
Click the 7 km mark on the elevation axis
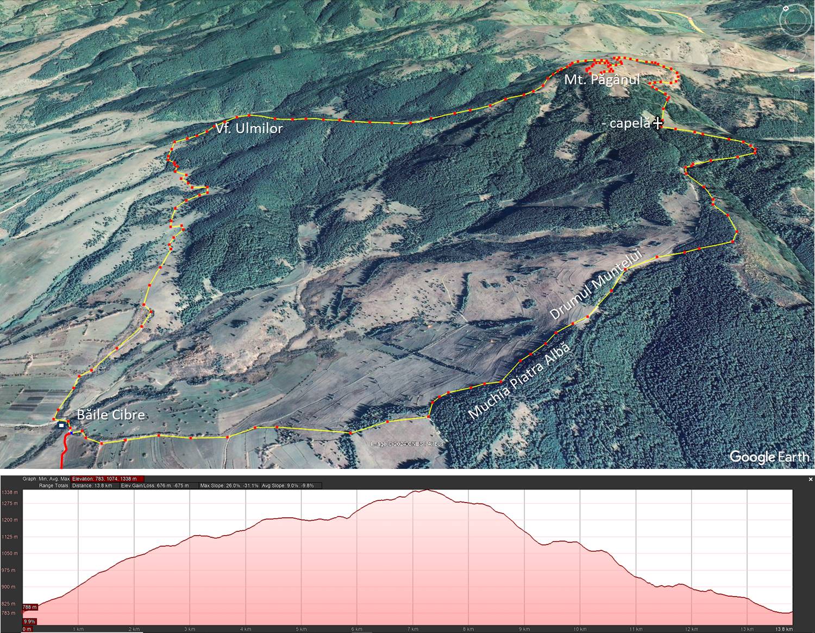point(412,629)
